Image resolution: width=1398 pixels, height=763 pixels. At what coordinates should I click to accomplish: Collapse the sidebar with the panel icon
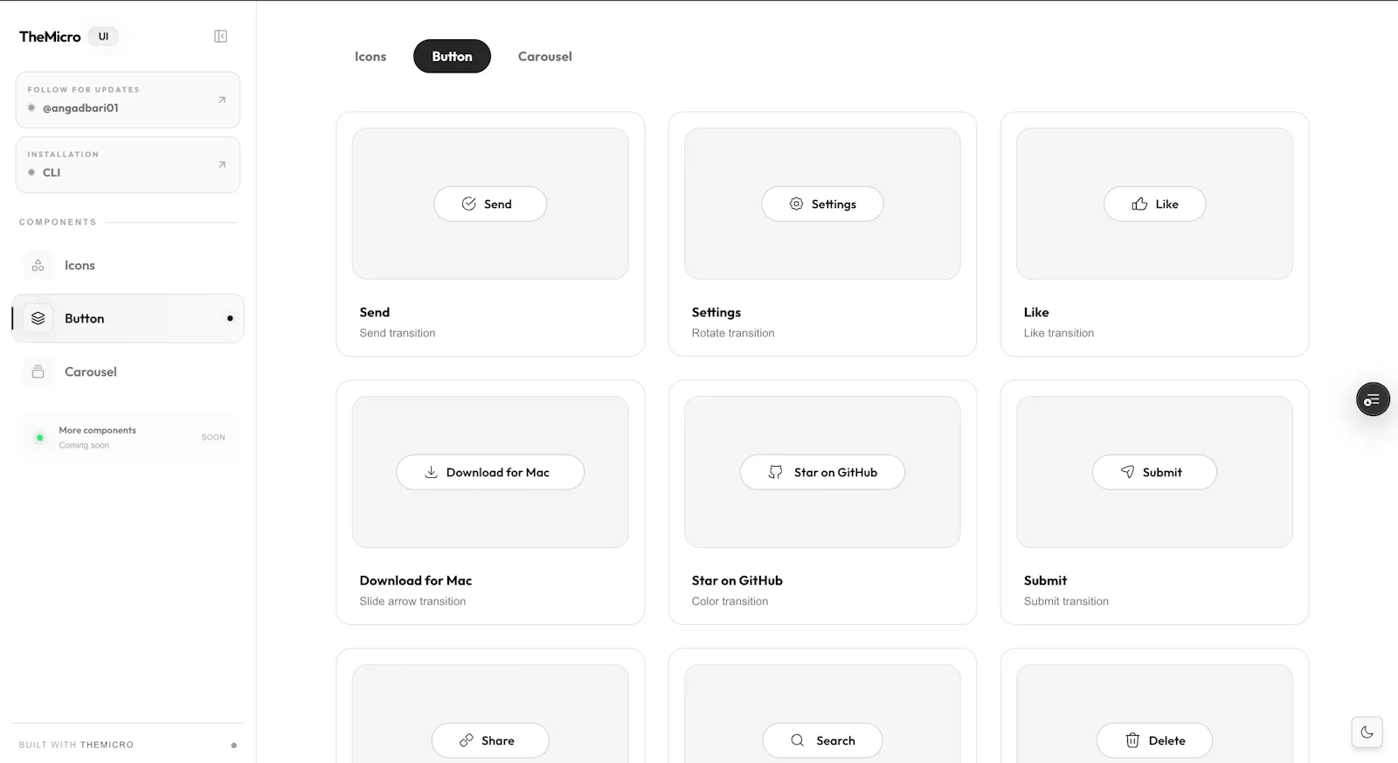coord(220,36)
